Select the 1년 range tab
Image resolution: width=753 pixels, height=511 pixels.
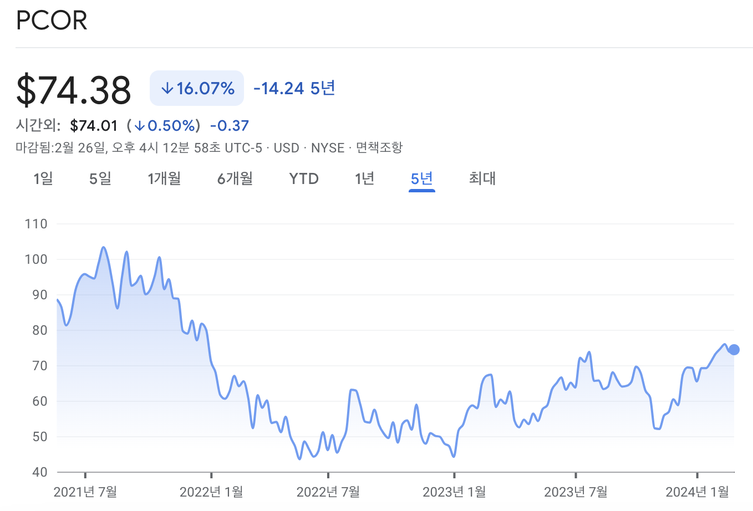point(365,178)
